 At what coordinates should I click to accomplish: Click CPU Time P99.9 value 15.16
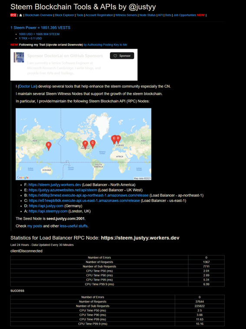pos(200,324)
